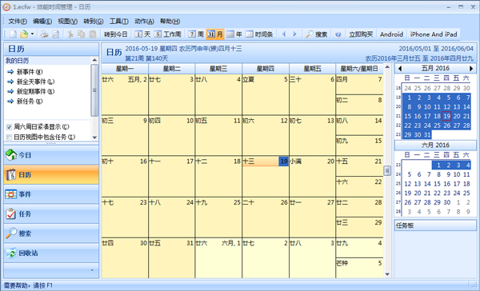This screenshot has height=291, width=480.
Task: Go to next month in mini calendar
Action: point(471,69)
